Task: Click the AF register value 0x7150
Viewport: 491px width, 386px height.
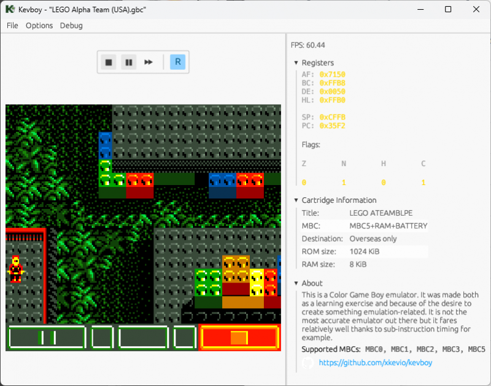Action: (x=332, y=74)
